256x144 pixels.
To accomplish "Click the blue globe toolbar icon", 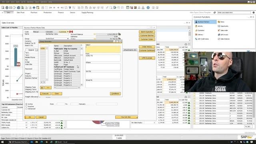I will pyautogui.click(x=148, y=8).
